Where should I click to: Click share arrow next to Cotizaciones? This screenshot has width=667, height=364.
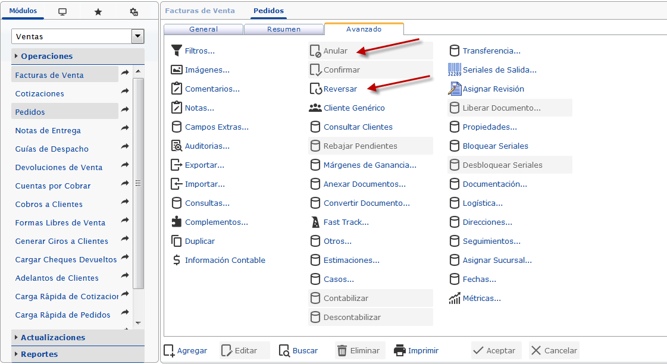point(124,91)
